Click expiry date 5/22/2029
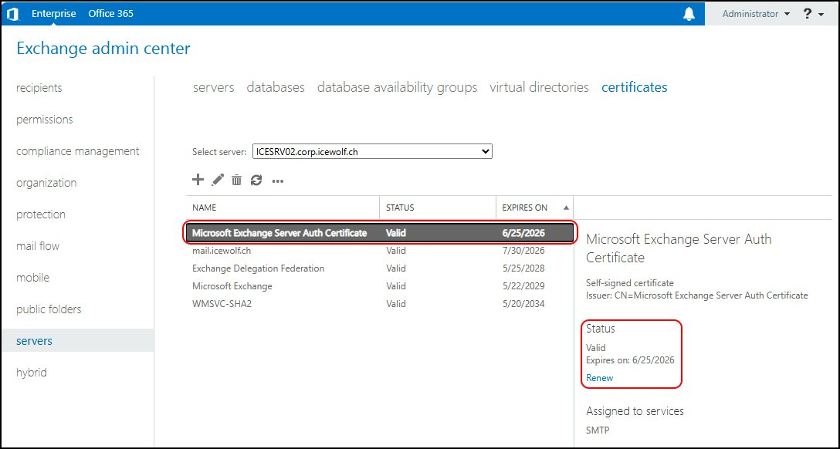The image size is (840, 449). click(523, 286)
